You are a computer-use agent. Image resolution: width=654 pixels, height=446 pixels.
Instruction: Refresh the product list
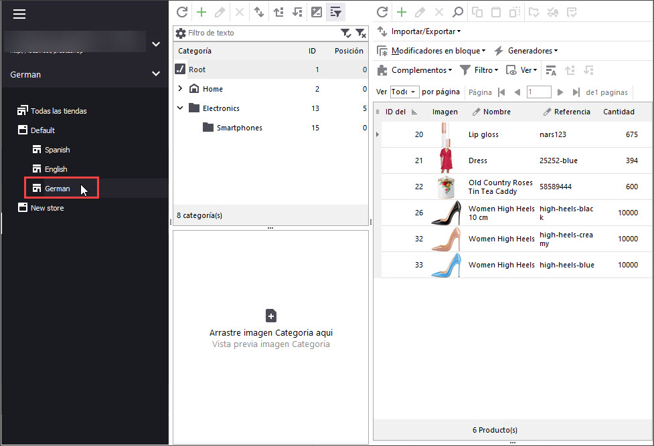tap(382, 12)
